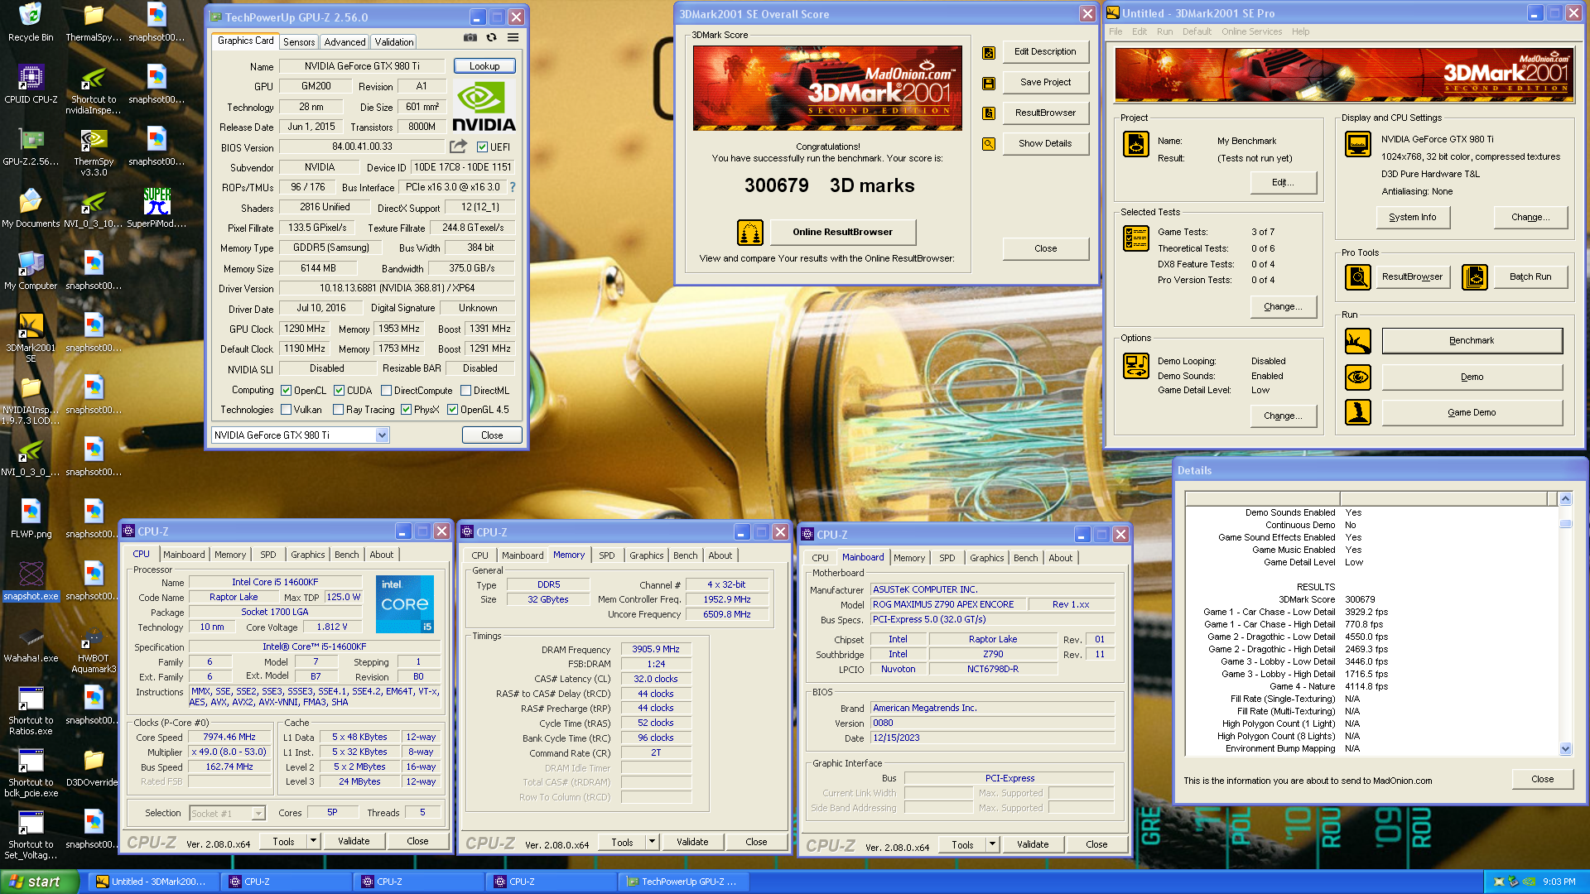
Task: Click the ResultBrowser icon in score window
Action: click(989, 113)
